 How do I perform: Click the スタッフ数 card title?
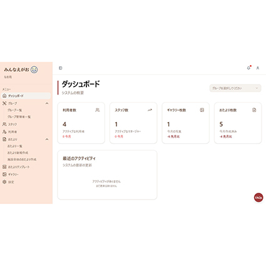coord(121,110)
